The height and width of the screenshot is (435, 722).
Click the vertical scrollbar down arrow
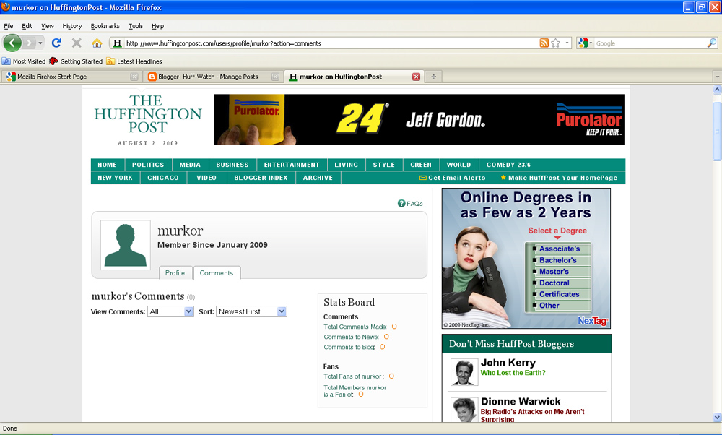tap(717, 417)
